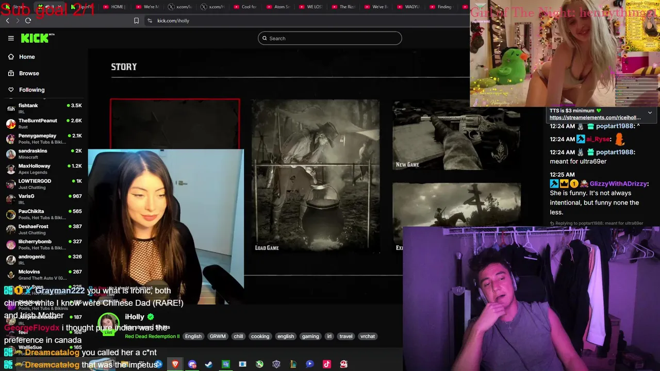Screen dimensions: 660x371
Task: Switch to the 'WAGYU' tab
Action: click(x=407, y=7)
